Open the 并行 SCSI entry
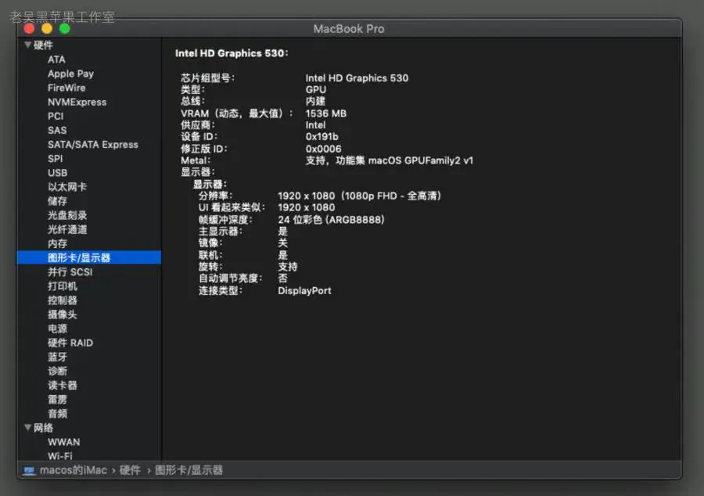Viewport: 704px width, 496px height. tap(70, 272)
